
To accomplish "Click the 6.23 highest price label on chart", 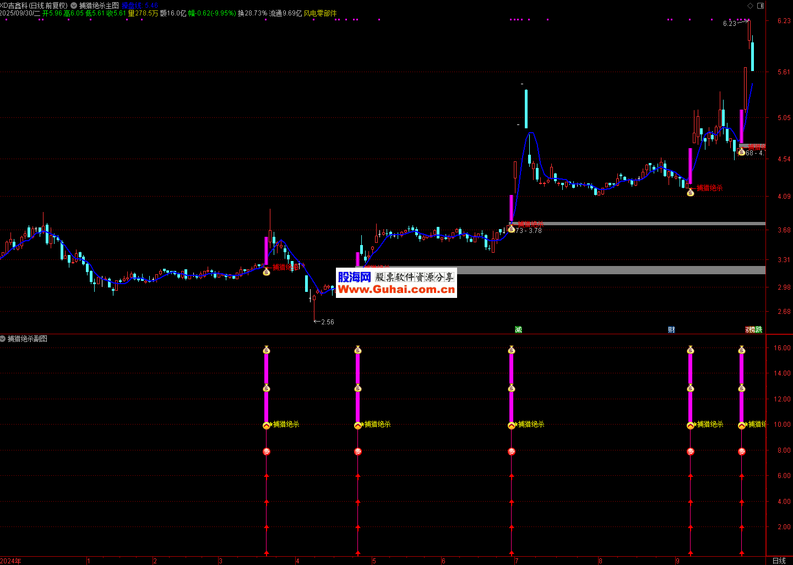I will (729, 23).
